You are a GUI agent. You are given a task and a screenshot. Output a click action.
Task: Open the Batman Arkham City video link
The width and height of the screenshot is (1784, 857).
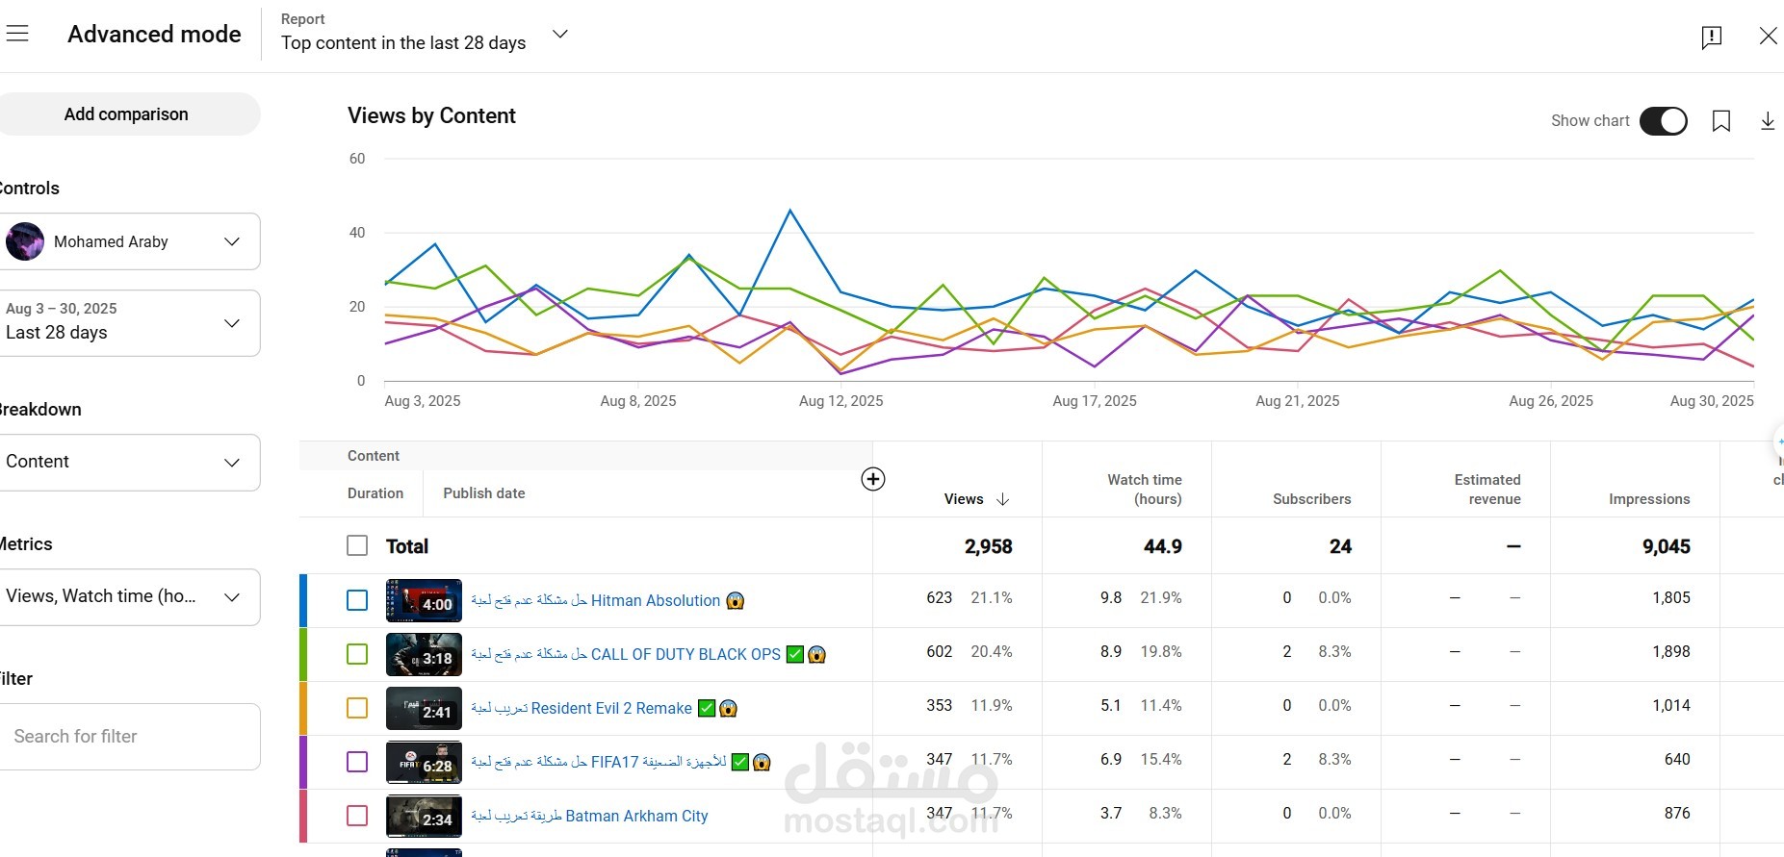(589, 817)
